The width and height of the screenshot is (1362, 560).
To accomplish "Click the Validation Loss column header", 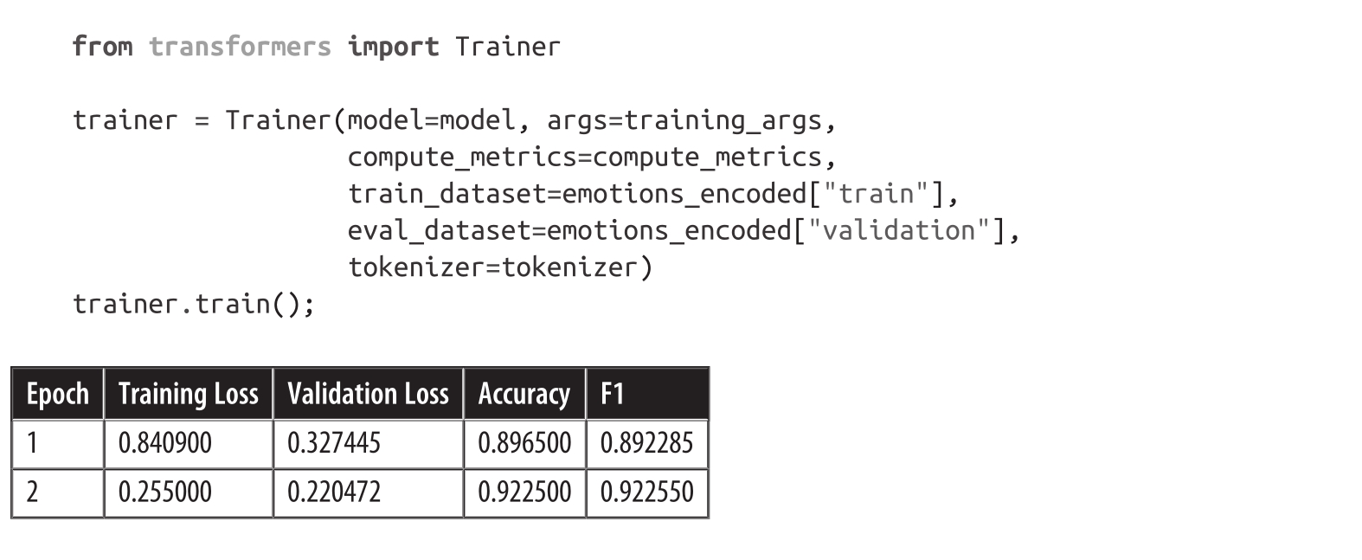I will point(368,394).
